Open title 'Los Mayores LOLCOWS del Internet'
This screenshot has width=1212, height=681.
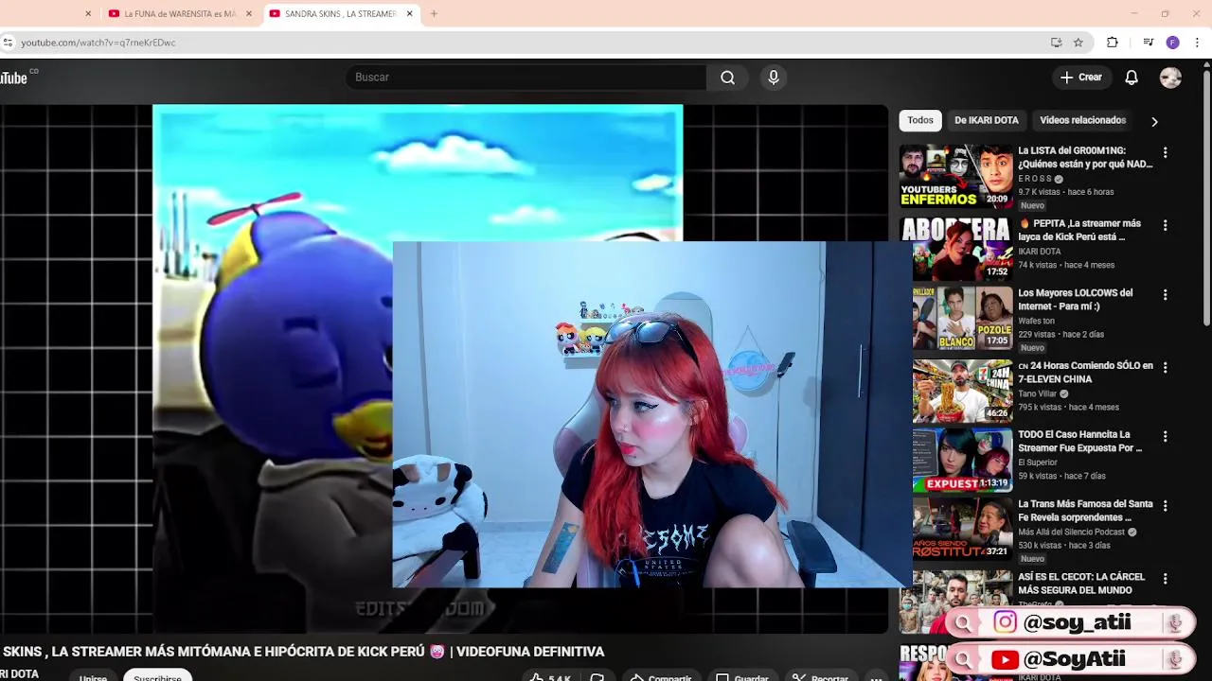1075,300
